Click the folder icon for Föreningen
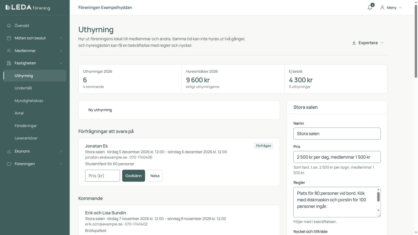418x235 pixels. pyautogui.click(x=9, y=164)
